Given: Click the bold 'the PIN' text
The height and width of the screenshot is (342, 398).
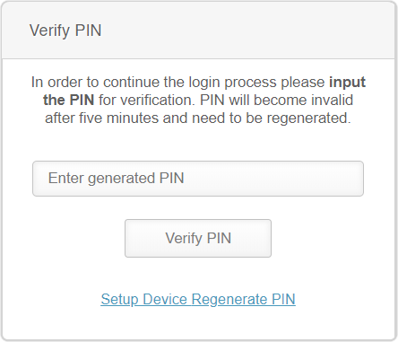Looking at the screenshot, I should [x=69, y=100].
